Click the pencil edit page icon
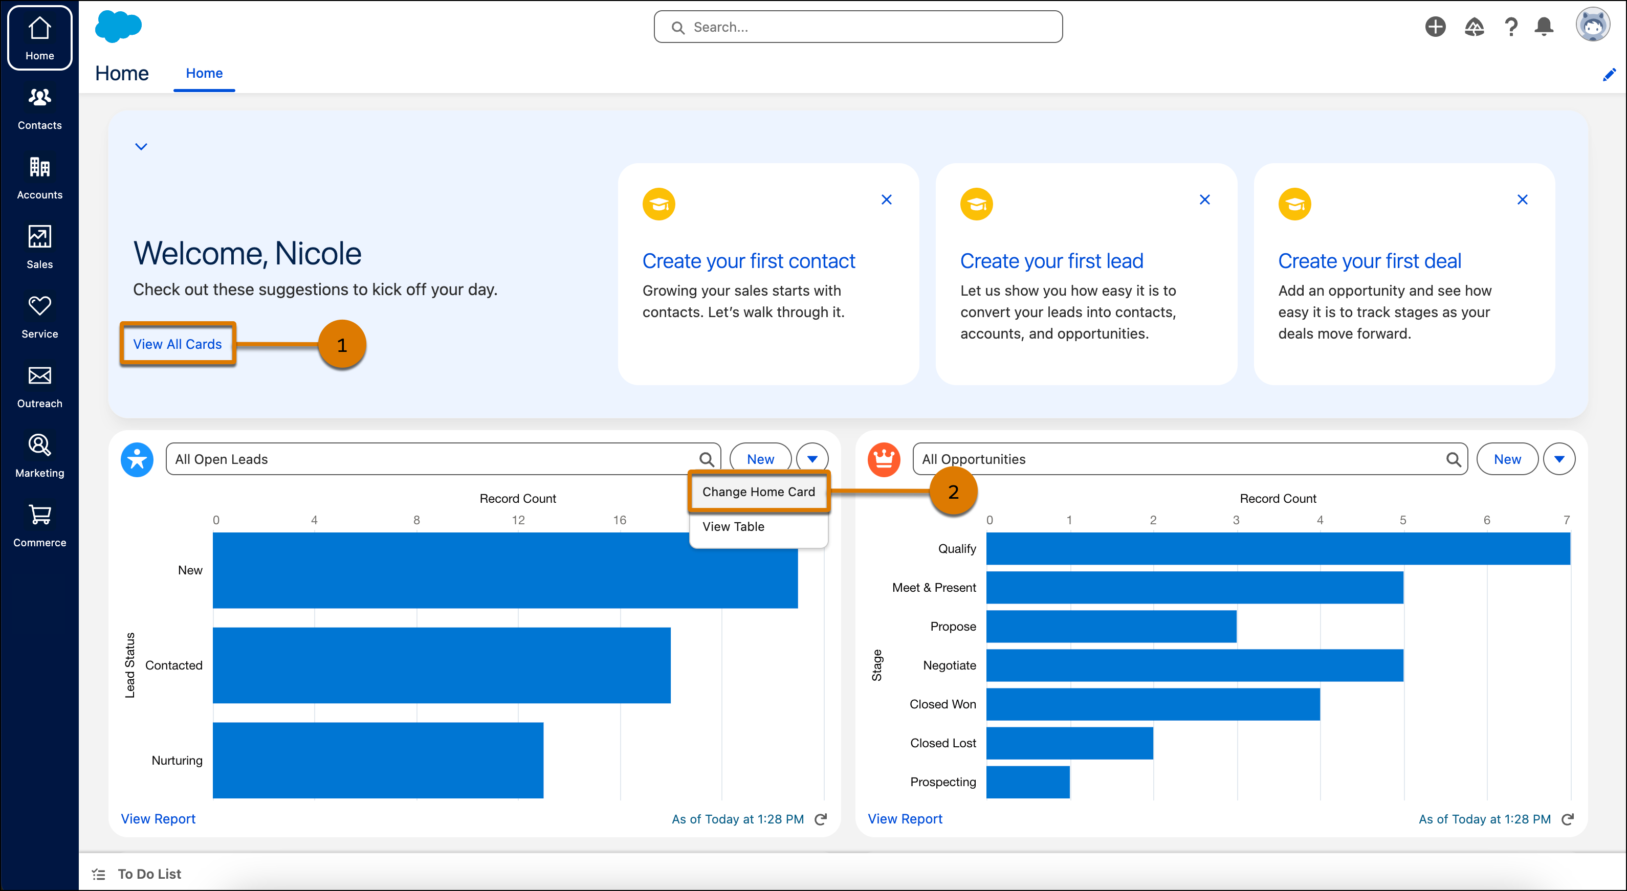 (x=1609, y=75)
